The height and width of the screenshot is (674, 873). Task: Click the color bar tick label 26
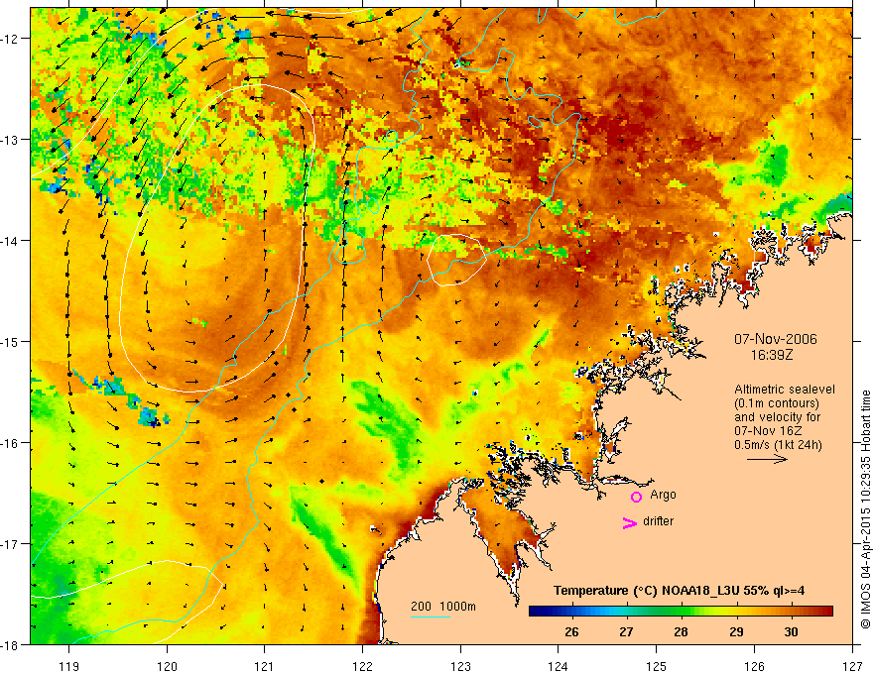(x=571, y=631)
